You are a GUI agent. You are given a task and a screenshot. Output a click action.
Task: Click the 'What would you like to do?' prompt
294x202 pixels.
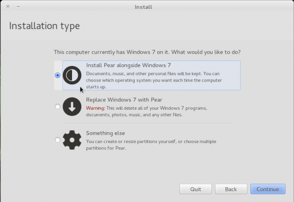click(206, 52)
